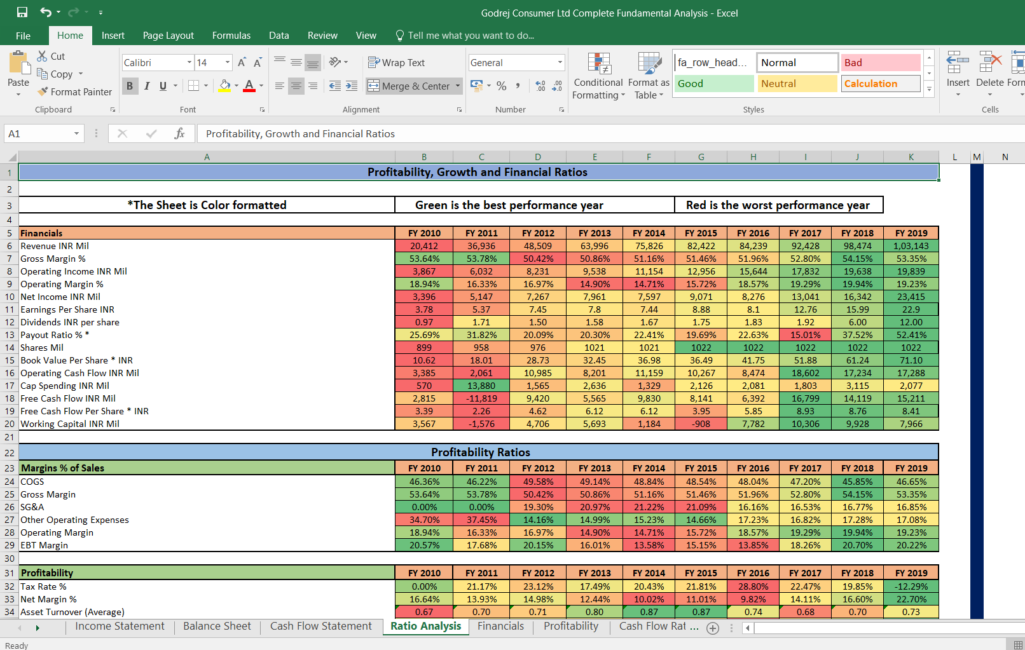Increase font size with the larger A icon
This screenshot has height=650, width=1025.
[x=242, y=62]
